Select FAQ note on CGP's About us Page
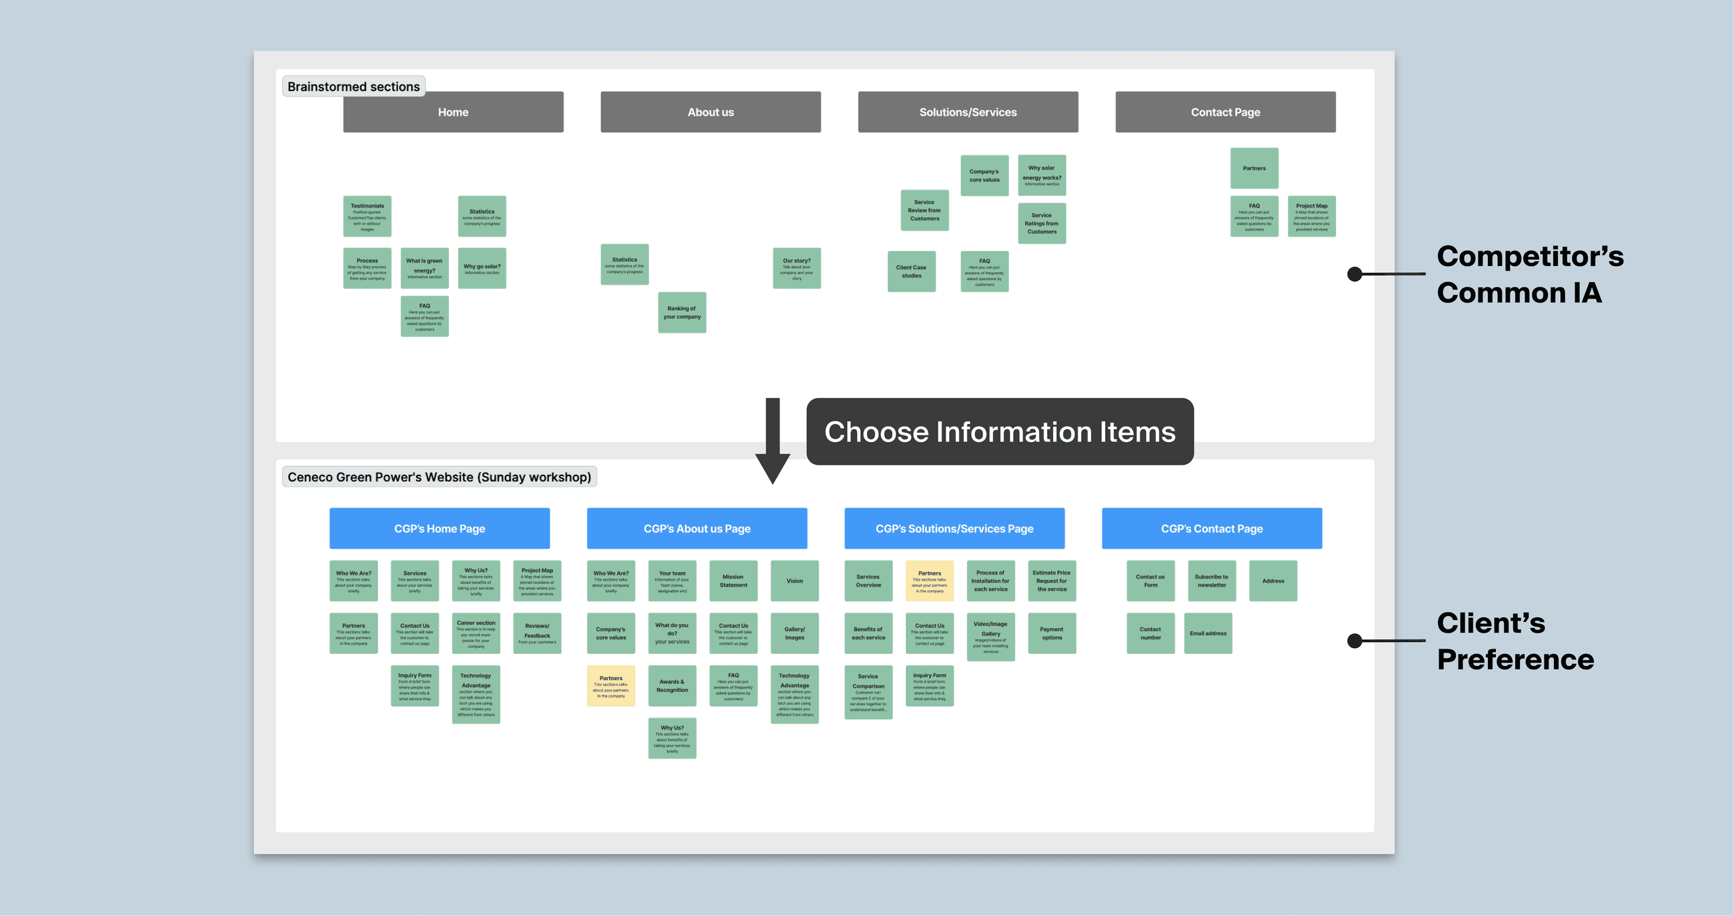The height and width of the screenshot is (916, 1734). point(733,686)
